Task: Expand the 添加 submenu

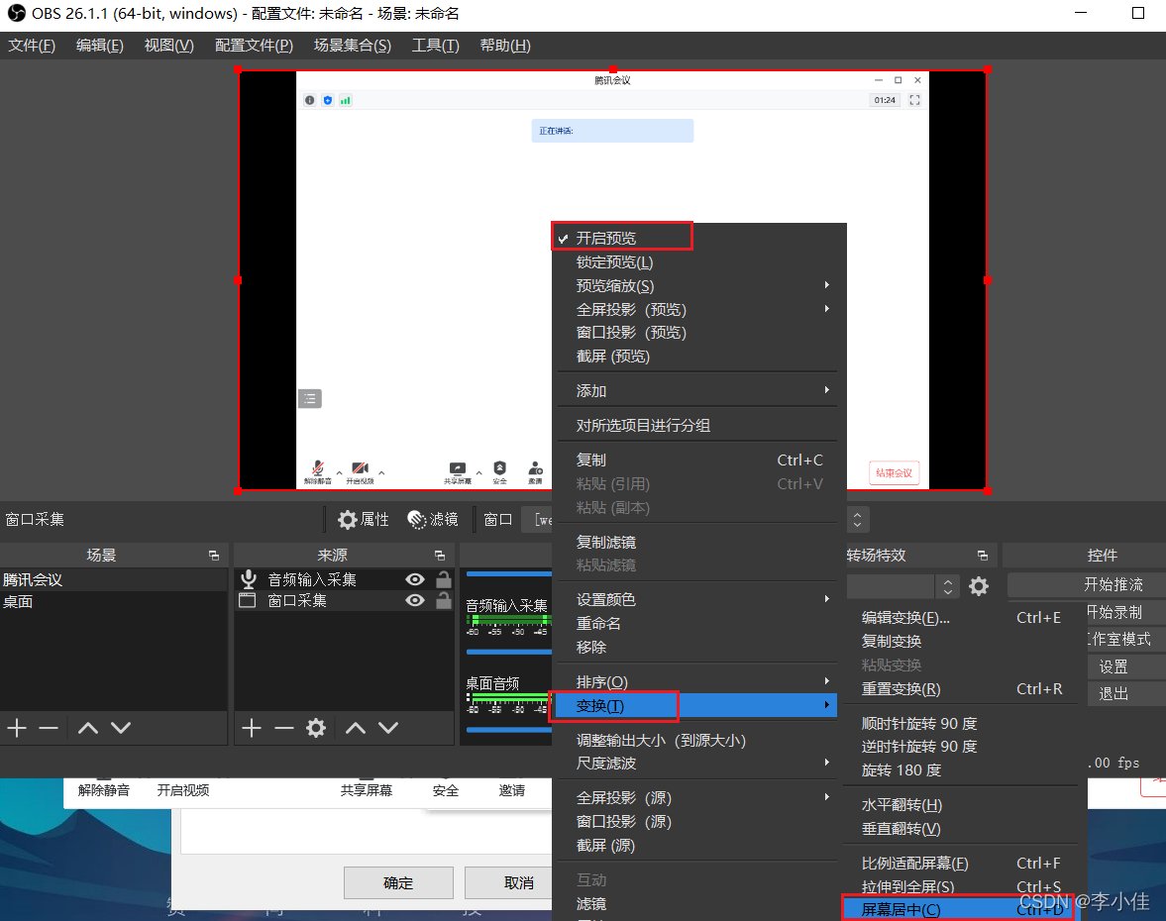Action: 699,390
